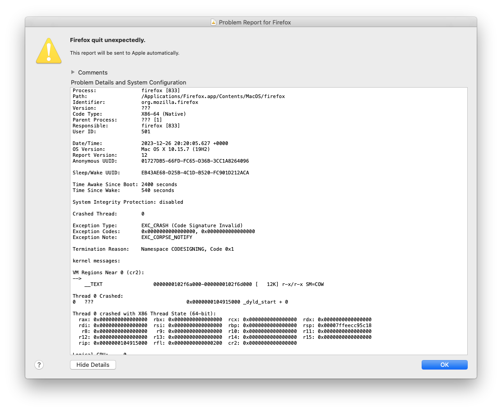Click the process value 'firefox [833]' on the Process line

coord(160,91)
